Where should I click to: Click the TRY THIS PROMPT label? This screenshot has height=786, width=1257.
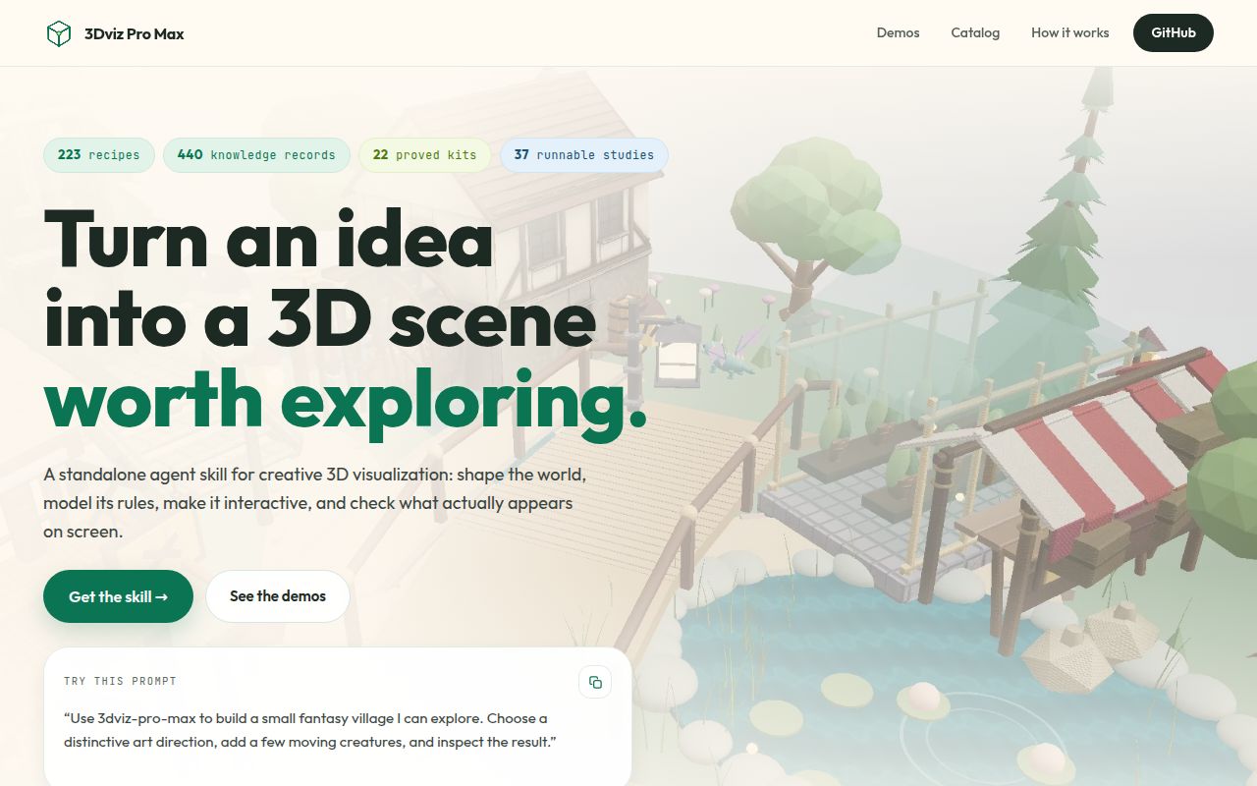pos(120,681)
